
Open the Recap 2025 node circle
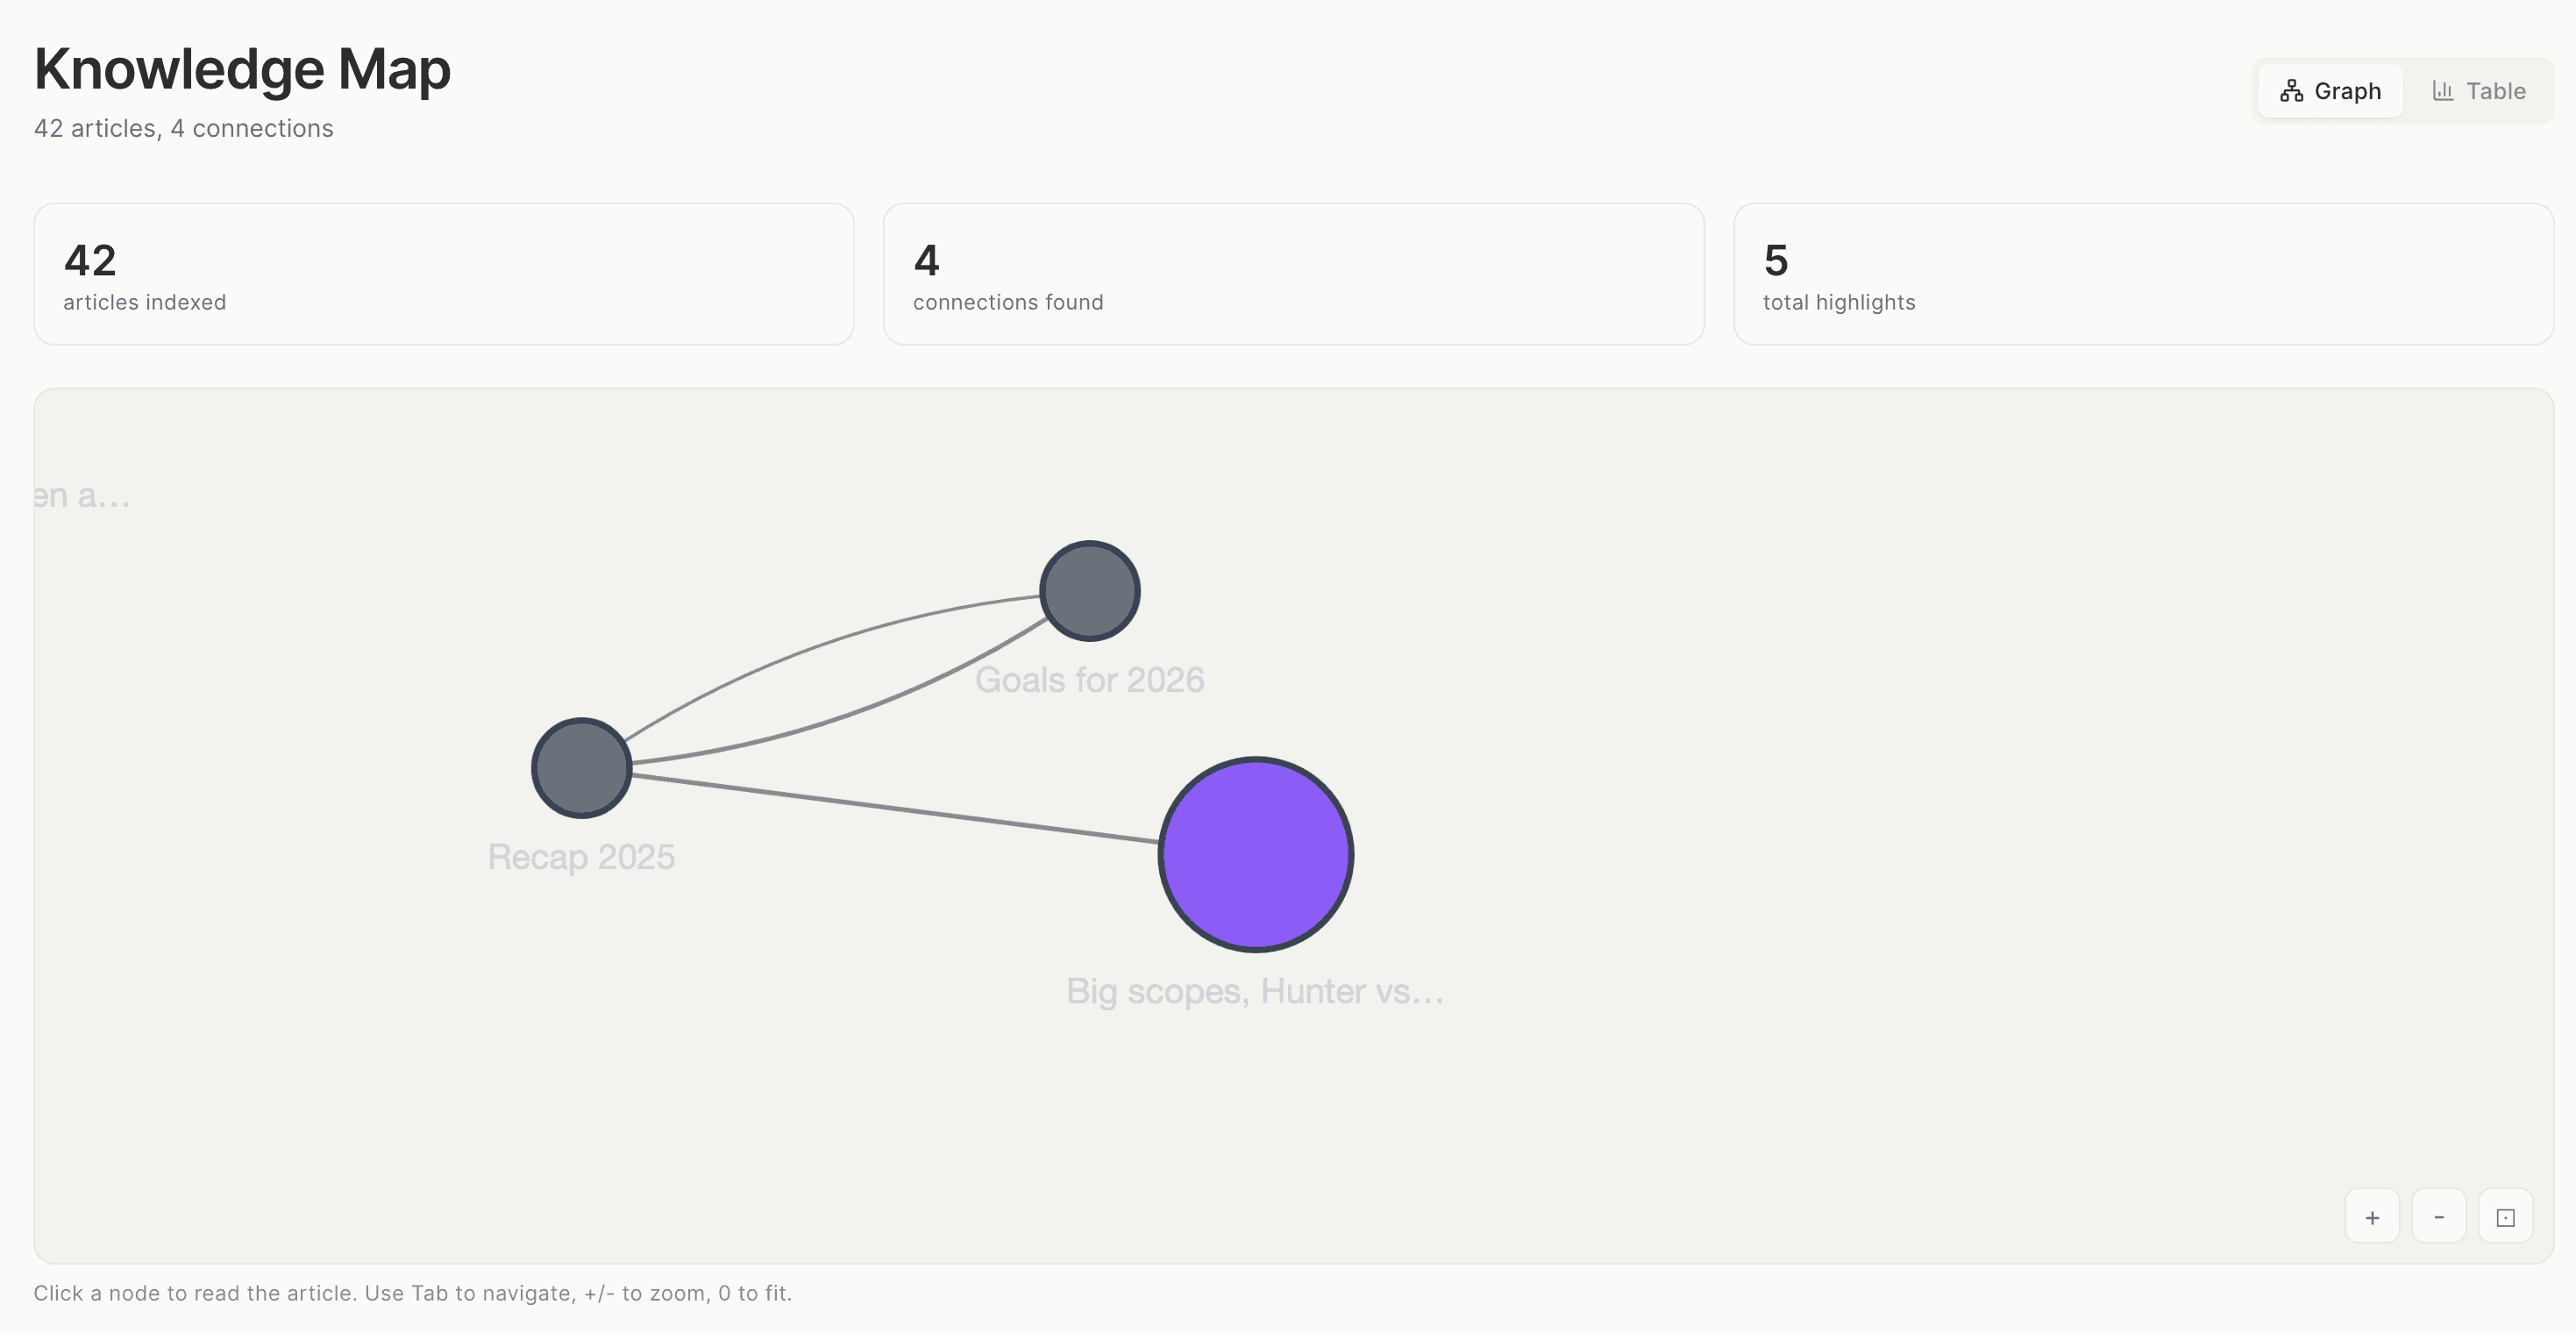(x=581, y=768)
